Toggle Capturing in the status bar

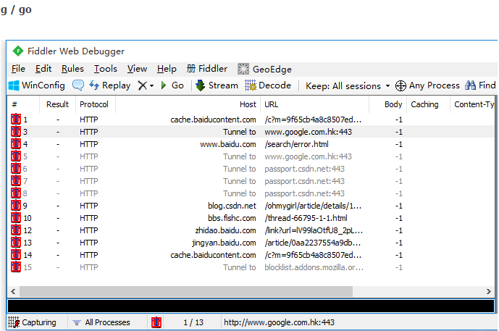(32, 322)
